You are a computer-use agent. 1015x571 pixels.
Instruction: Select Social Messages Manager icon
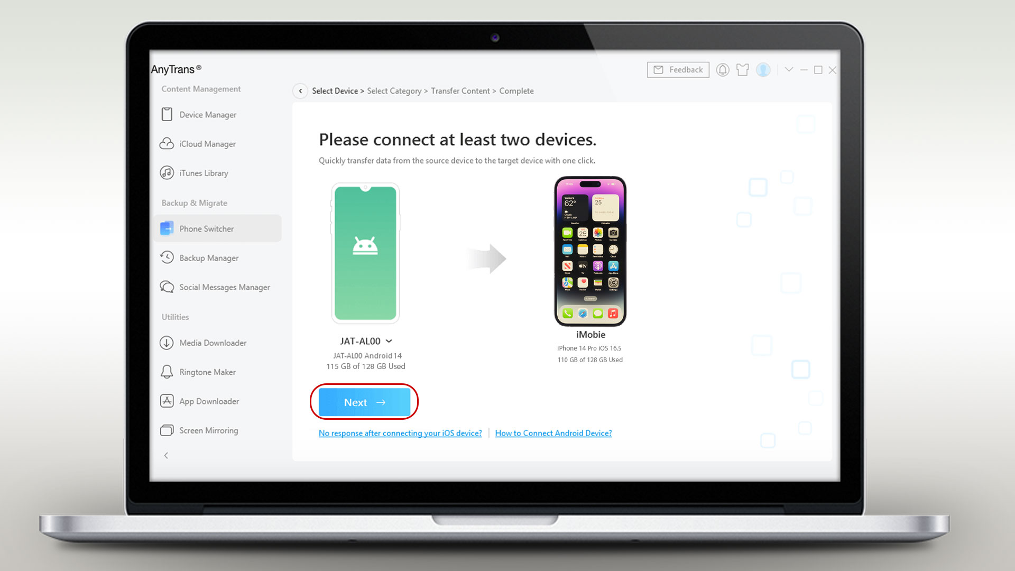pyautogui.click(x=167, y=287)
